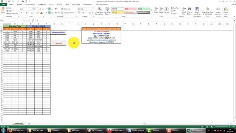Open Find & Select binoculars menu
The width and height of the screenshot is (236, 133).
click(x=190, y=11)
